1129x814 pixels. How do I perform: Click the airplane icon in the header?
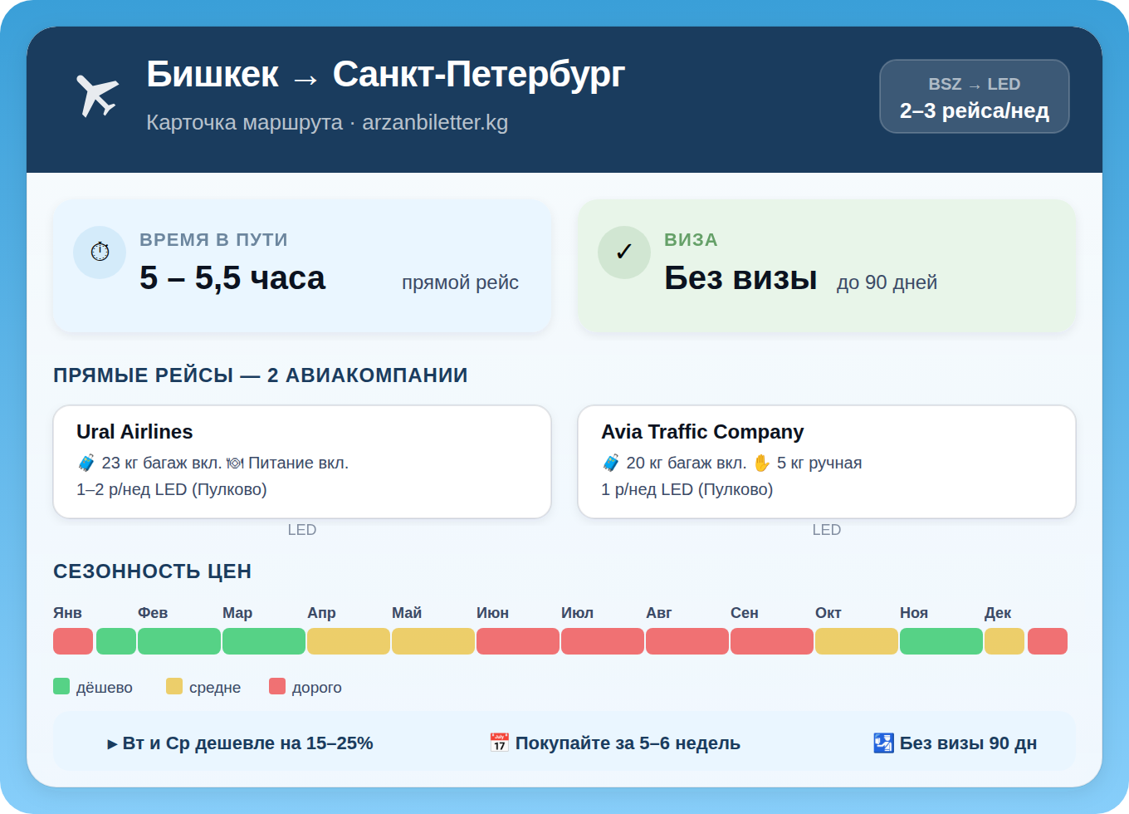point(97,93)
